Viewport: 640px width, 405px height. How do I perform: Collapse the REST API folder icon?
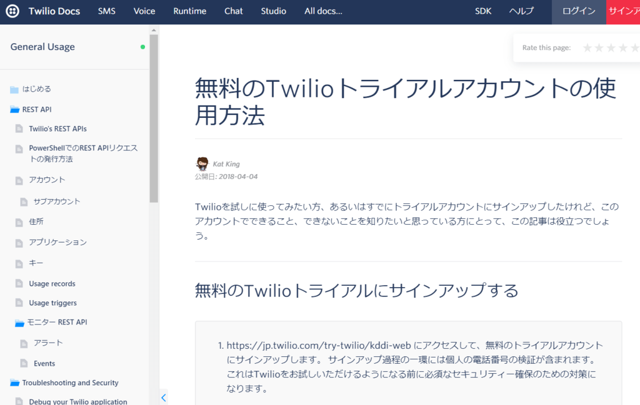tap(15, 109)
